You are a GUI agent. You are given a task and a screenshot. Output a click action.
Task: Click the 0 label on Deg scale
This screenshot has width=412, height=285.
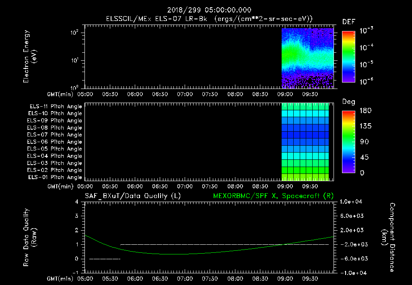click(x=362, y=173)
